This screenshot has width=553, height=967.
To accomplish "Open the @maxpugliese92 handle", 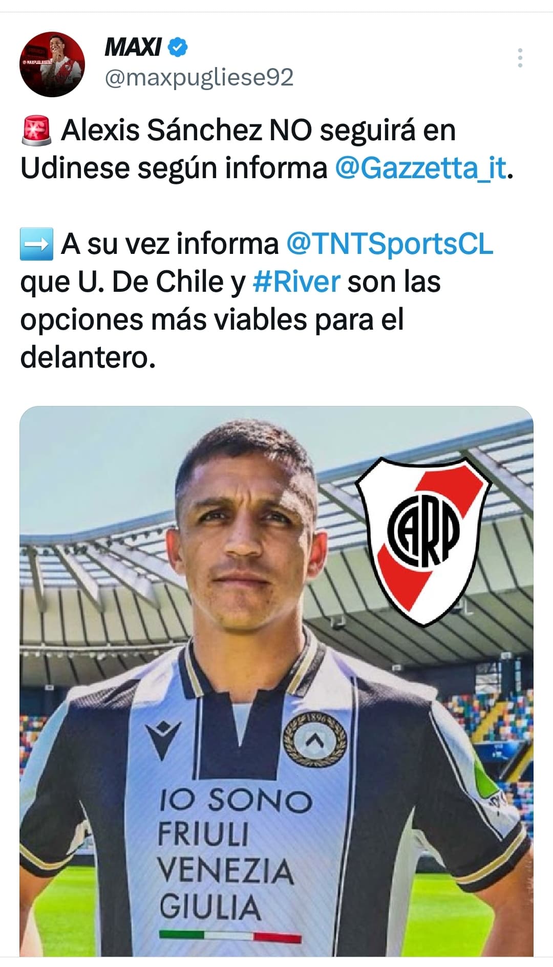I will pos(199,78).
